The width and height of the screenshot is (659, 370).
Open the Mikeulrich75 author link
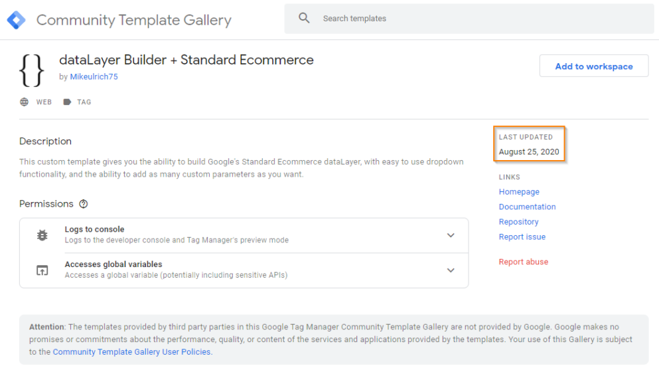(x=94, y=77)
